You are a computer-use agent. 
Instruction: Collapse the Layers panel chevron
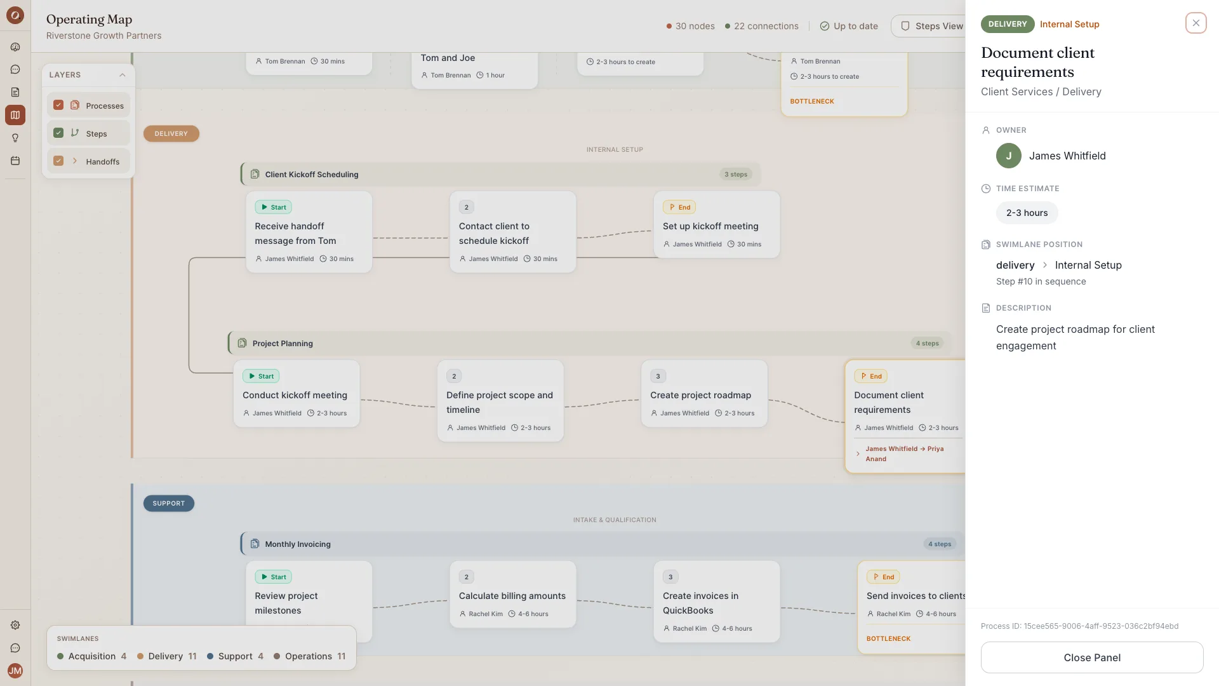point(123,75)
